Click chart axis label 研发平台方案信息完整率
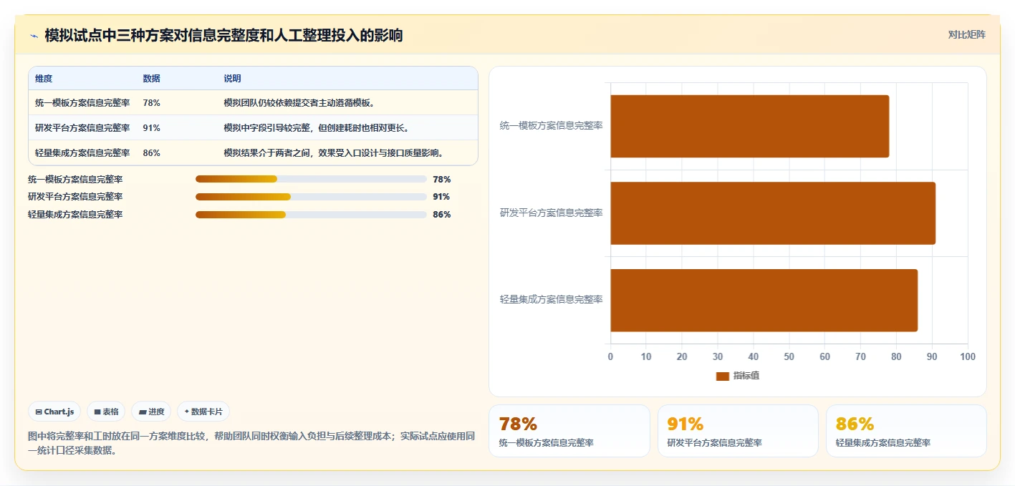The height and width of the screenshot is (486, 1015). 552,213
